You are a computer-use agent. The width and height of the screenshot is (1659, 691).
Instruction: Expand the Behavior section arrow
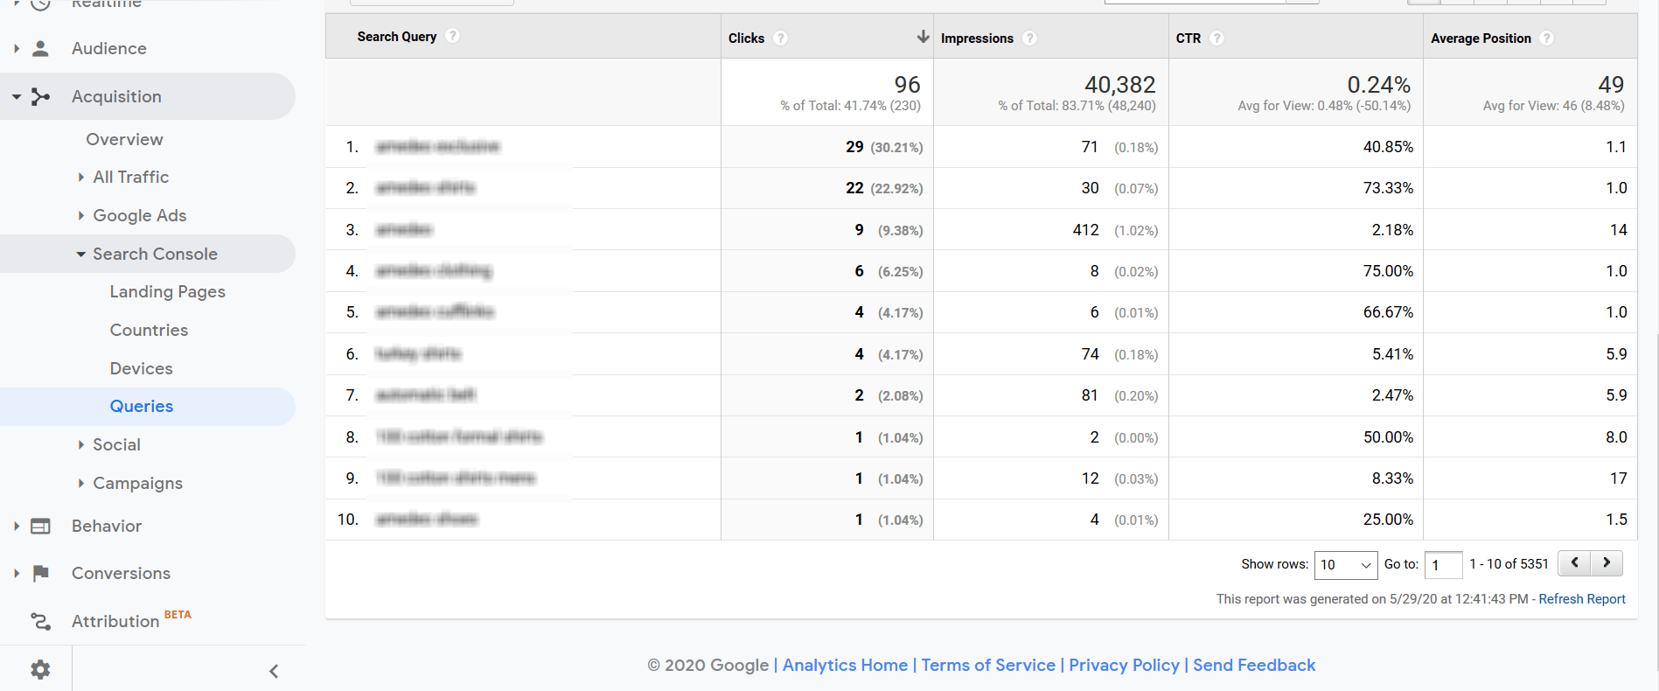(x=17, y=526)
